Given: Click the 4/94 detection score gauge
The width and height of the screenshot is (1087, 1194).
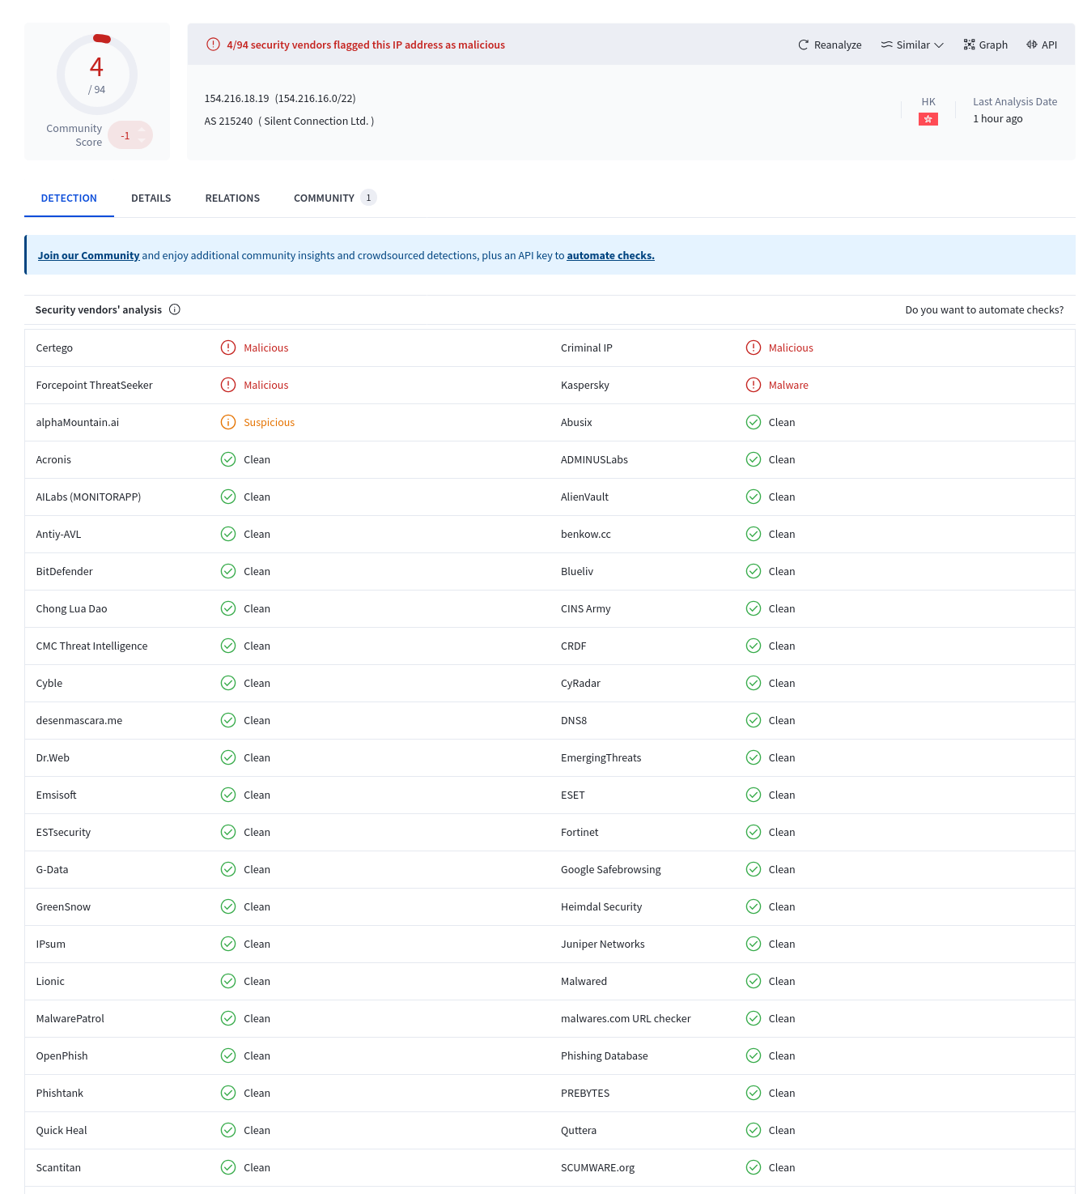Looking at the screenshot, I should click(96, 75).
